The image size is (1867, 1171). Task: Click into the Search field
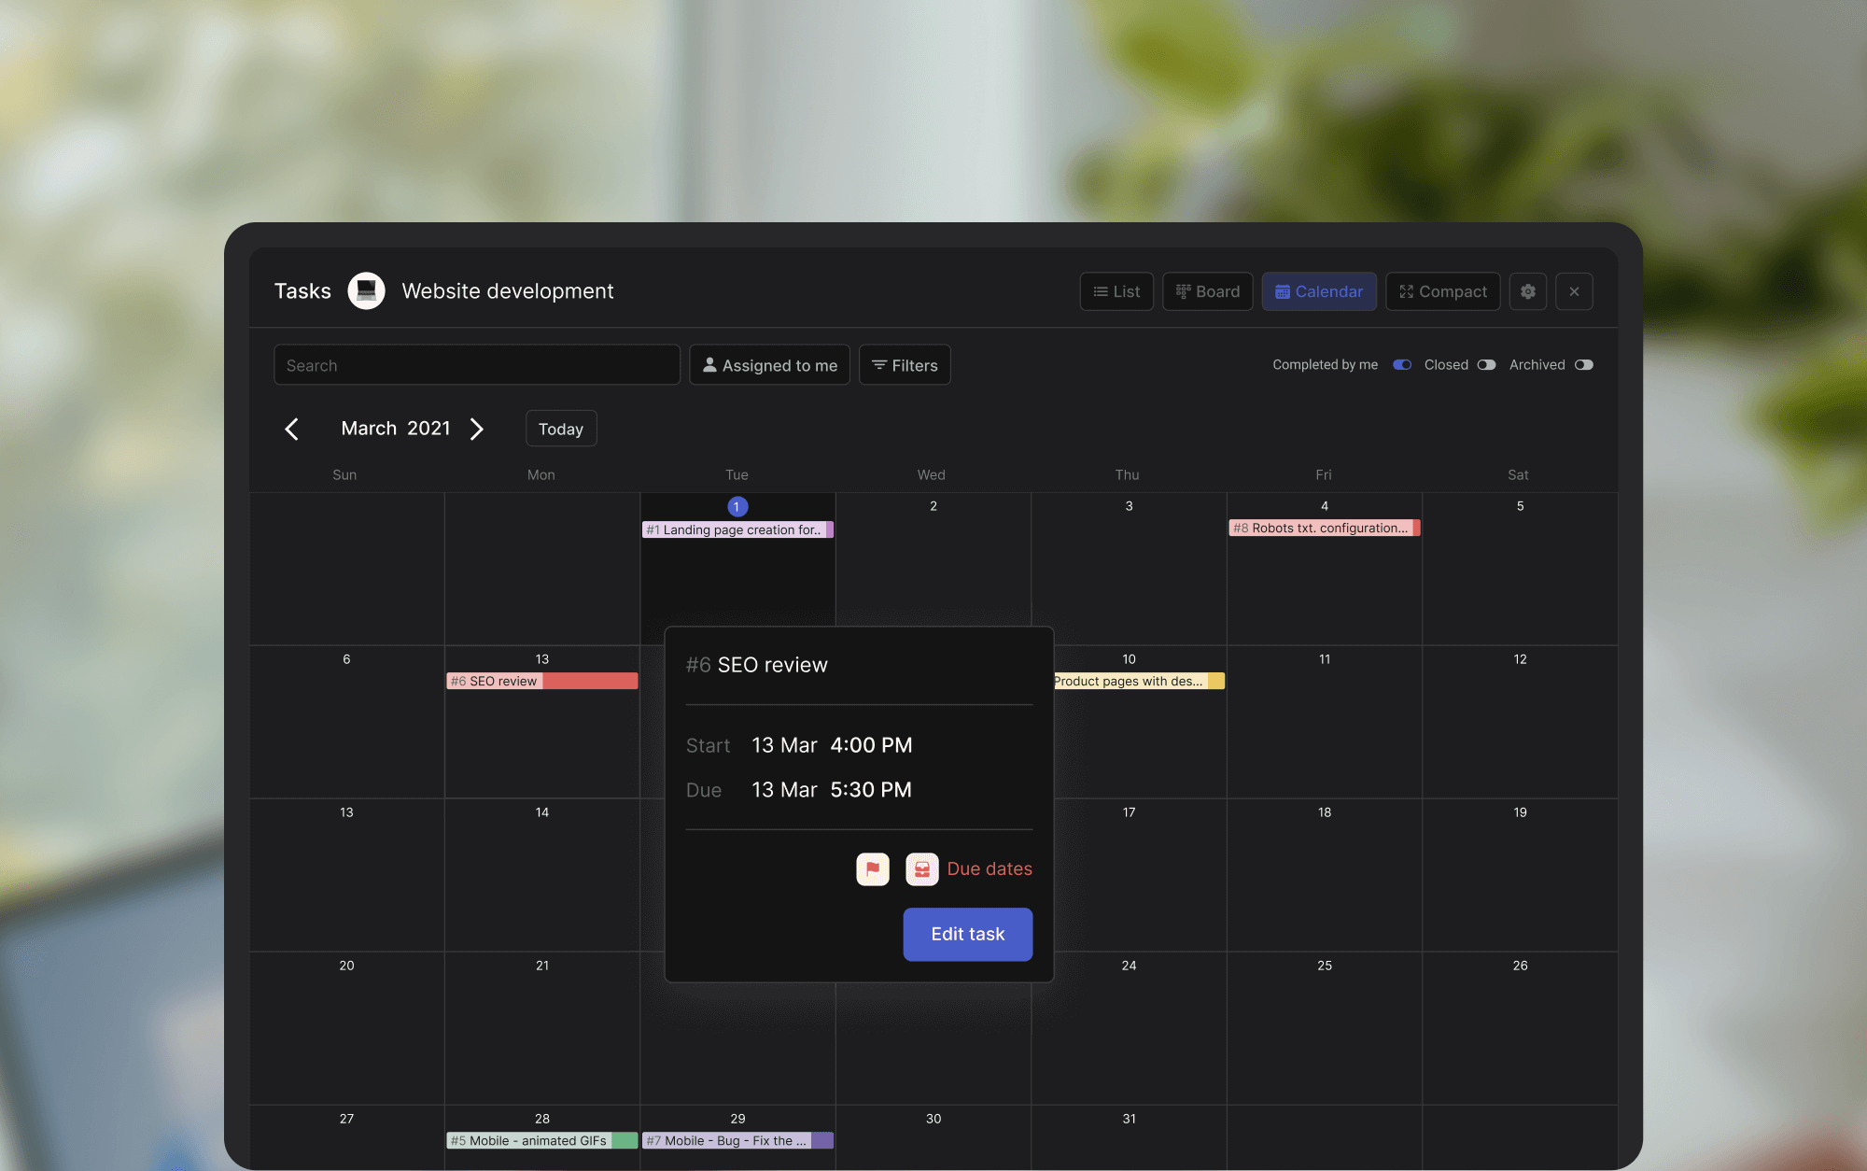point(476,365)
